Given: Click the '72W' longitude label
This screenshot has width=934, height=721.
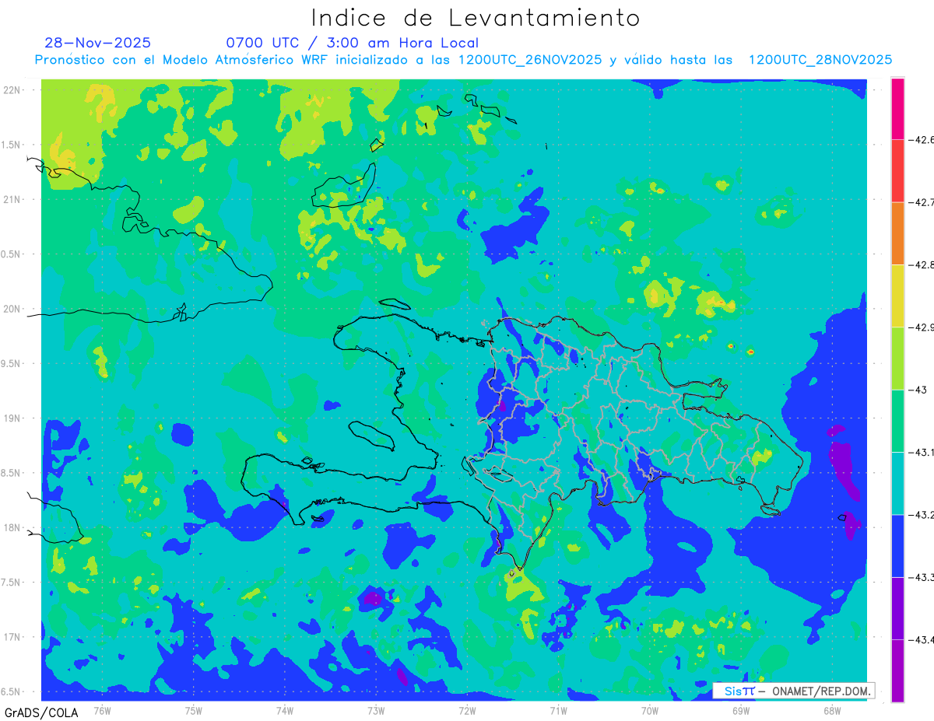Looking at the screenshot, I should click(467, 710).
